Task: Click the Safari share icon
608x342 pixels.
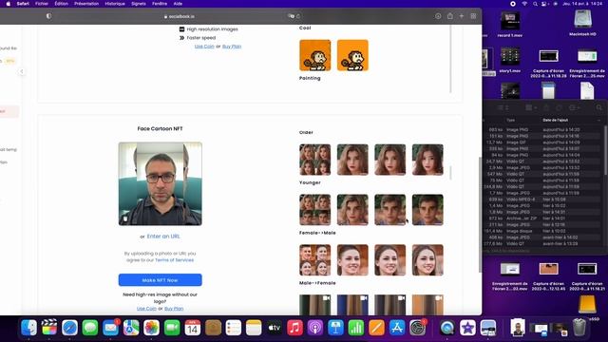Action: [x=449, y=16]
